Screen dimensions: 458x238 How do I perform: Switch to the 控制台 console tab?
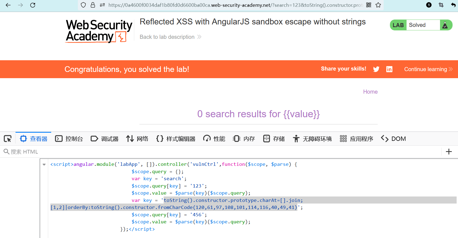coord(69,139)
